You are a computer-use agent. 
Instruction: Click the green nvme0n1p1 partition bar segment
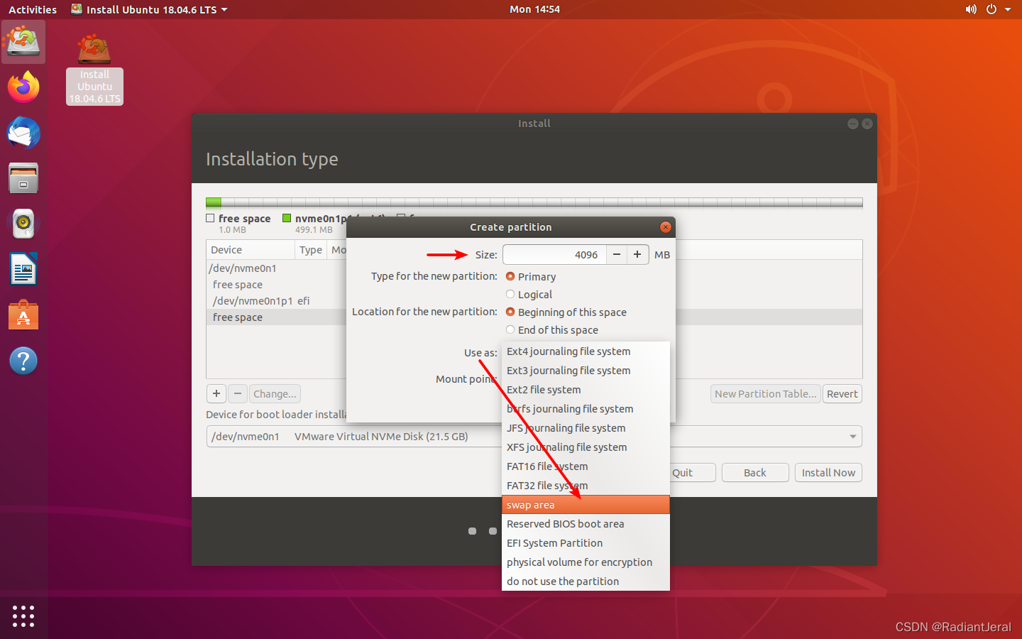214,202
